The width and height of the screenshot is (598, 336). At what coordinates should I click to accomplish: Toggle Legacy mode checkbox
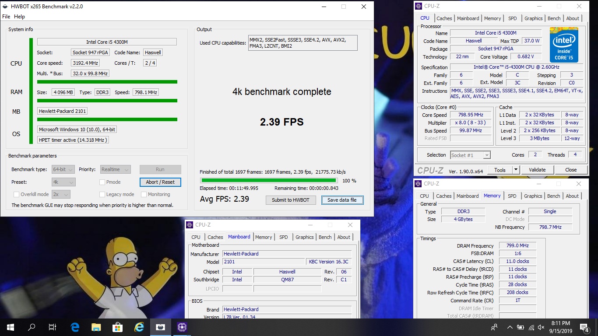click(102, 194)
